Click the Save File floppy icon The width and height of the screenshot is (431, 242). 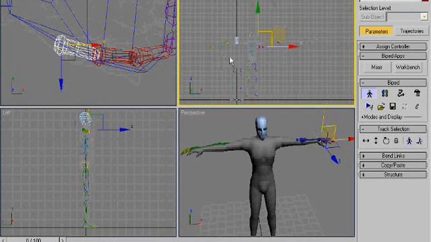393,106
